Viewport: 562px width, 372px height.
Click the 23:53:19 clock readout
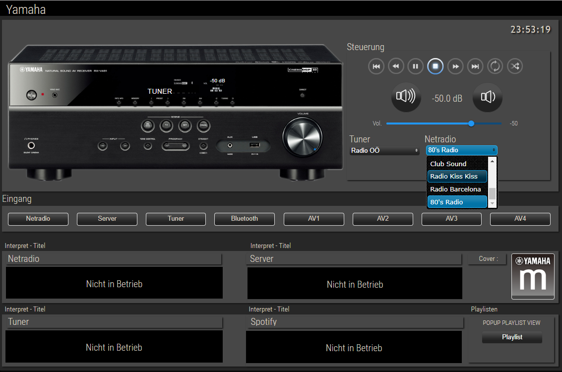tap(530, 30)
